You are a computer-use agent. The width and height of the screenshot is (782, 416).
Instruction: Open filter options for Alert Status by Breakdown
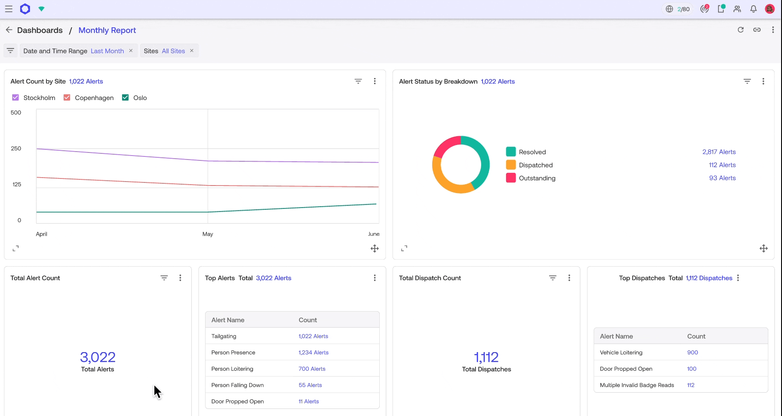click(747, 81)
